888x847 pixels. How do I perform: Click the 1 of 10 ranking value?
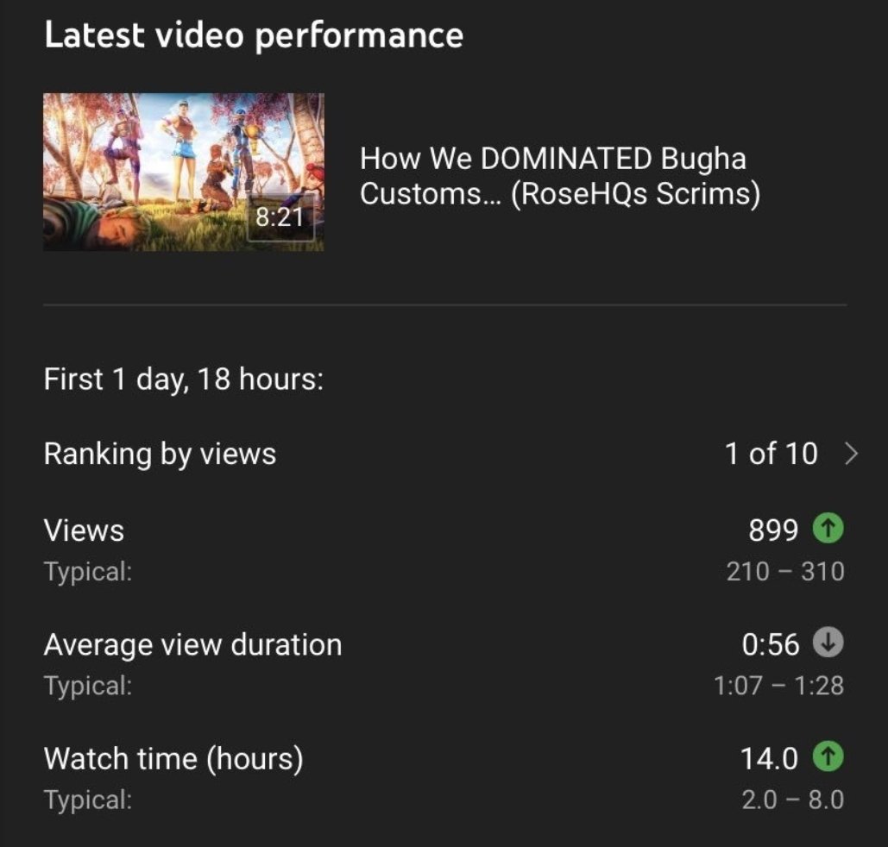pos(771,454)
